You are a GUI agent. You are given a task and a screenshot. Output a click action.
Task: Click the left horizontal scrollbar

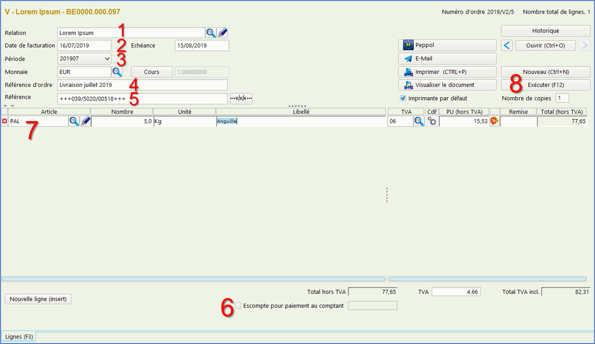[193, 279]
